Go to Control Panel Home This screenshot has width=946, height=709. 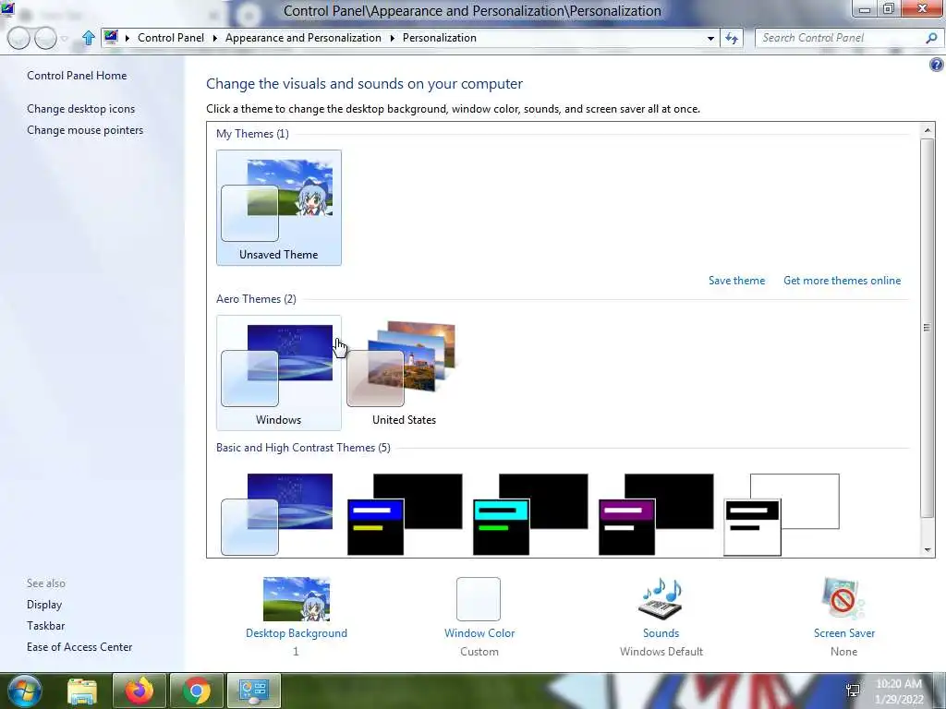point(77,76)
